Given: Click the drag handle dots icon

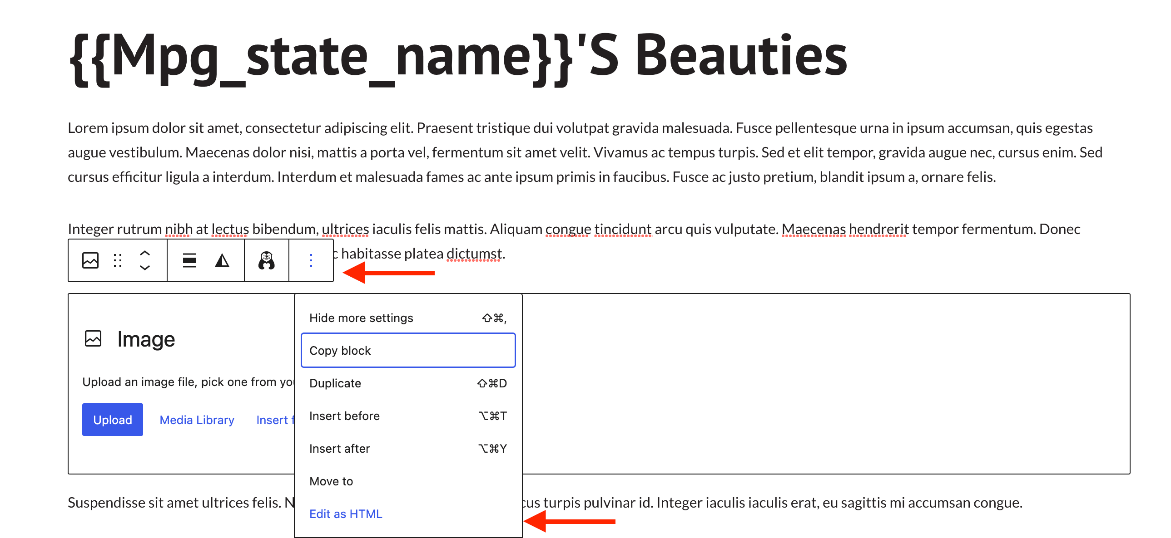Looking at the screenshot, I should pos(118,260).
